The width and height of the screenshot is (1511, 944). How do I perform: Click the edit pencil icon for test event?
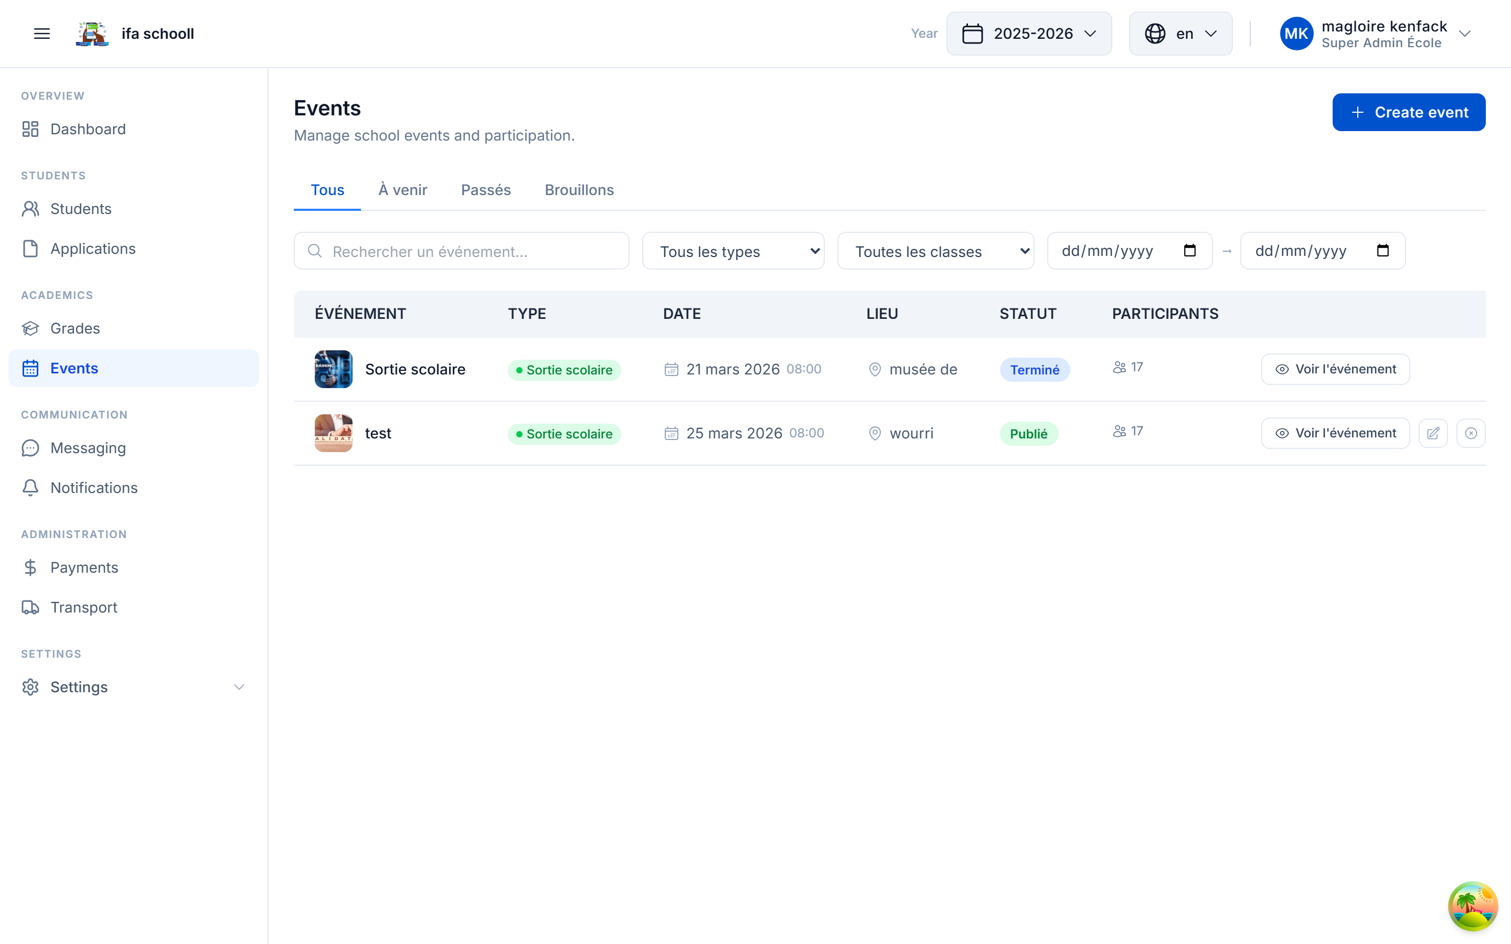[x=1433, y=433]
